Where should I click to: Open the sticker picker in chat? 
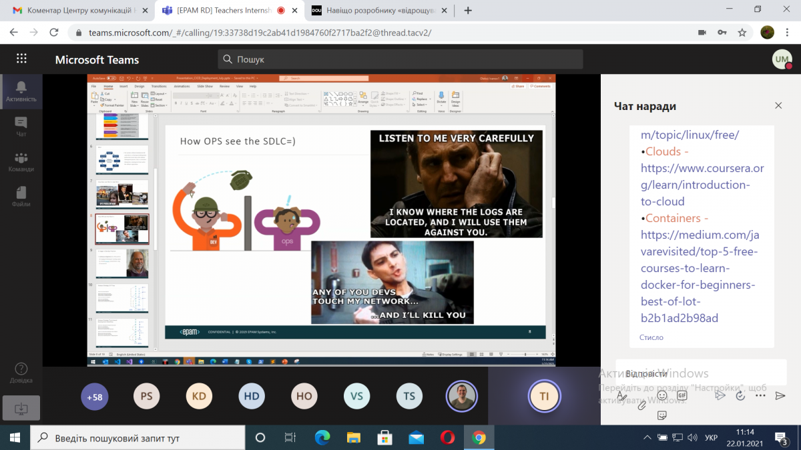(x=662, y=415)
